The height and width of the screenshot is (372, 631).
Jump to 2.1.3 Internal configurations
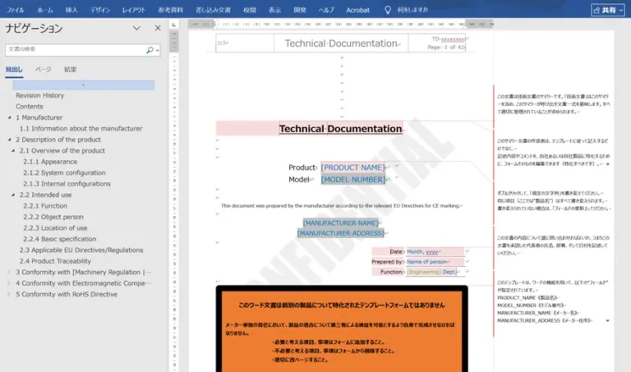[67, 184]
